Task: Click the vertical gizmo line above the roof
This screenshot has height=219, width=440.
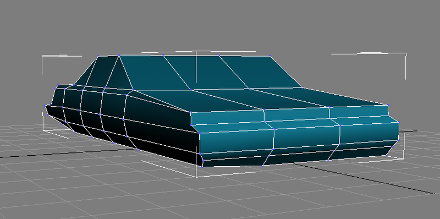Action: point(196,67)
